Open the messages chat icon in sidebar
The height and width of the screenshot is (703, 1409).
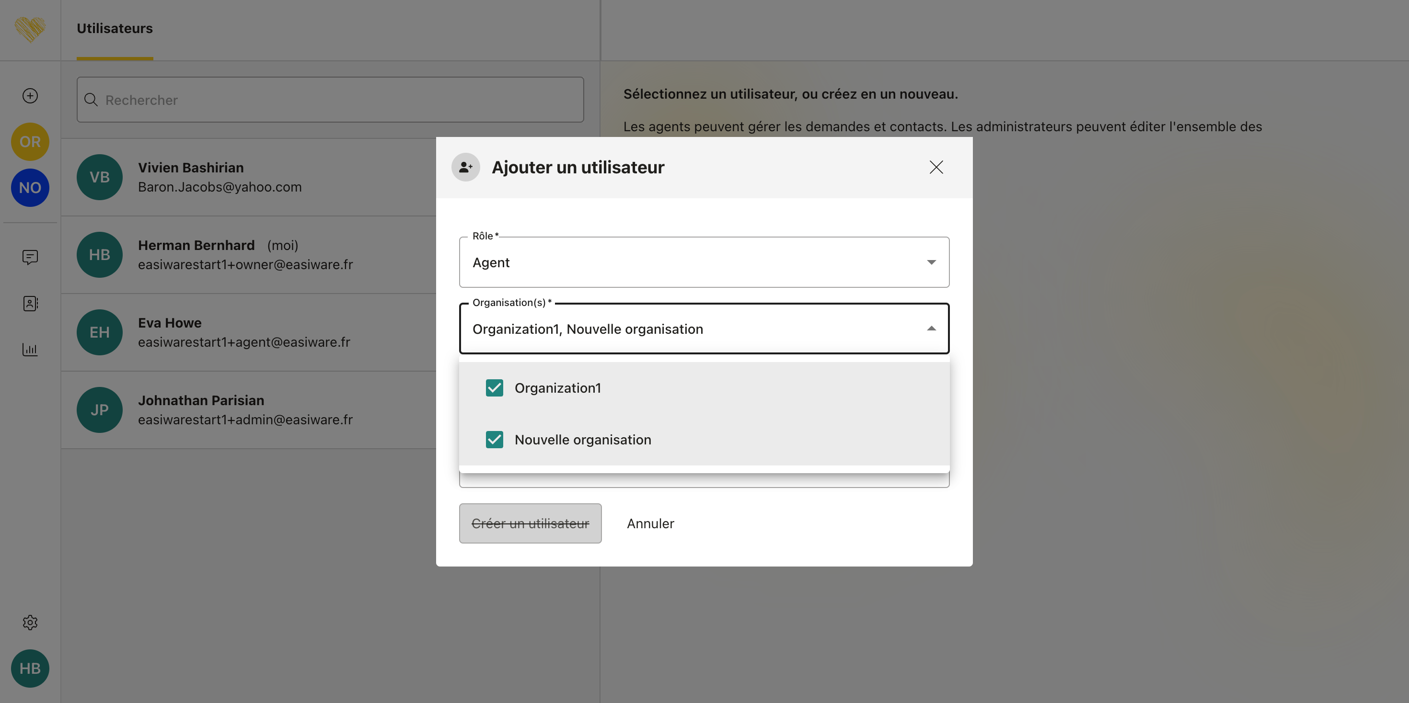point(30,257)
